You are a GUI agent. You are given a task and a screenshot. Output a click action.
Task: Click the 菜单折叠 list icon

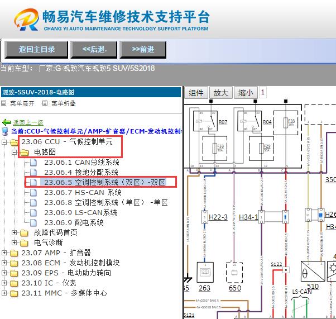[x=45, y=103]
